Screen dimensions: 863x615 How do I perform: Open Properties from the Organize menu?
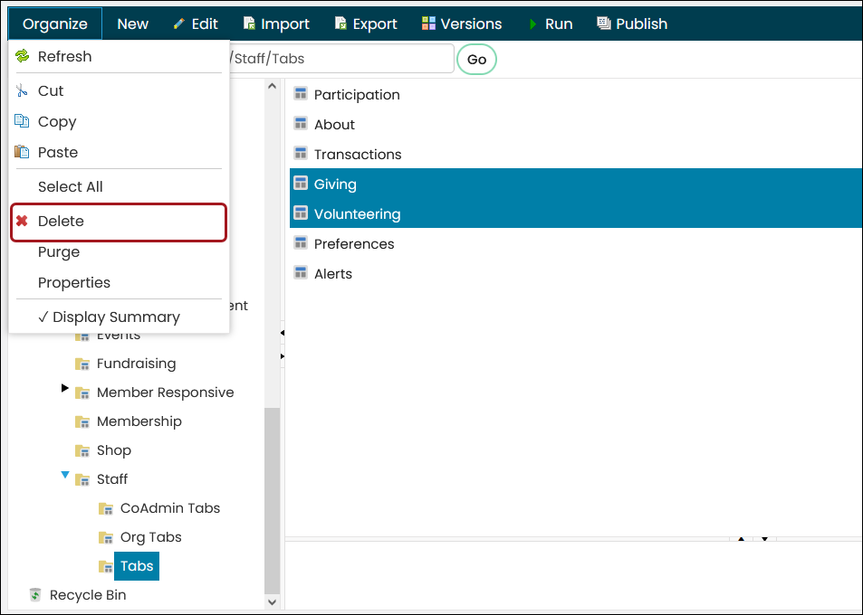(73, 282)
